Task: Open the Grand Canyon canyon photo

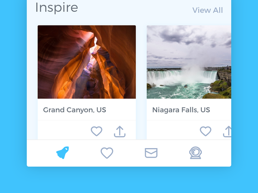Action: (x=87, y=62)
